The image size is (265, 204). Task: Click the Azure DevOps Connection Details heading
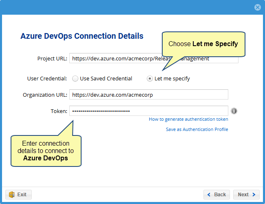(82, 36)
